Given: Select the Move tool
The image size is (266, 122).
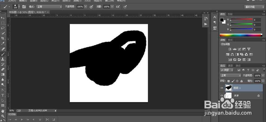Looking at the screenshot, I should click(x=3, y=18).
